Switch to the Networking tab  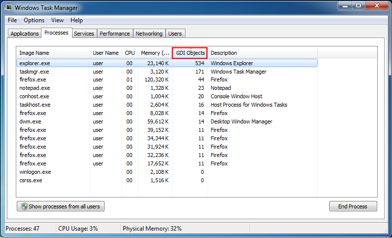point(149,34)
